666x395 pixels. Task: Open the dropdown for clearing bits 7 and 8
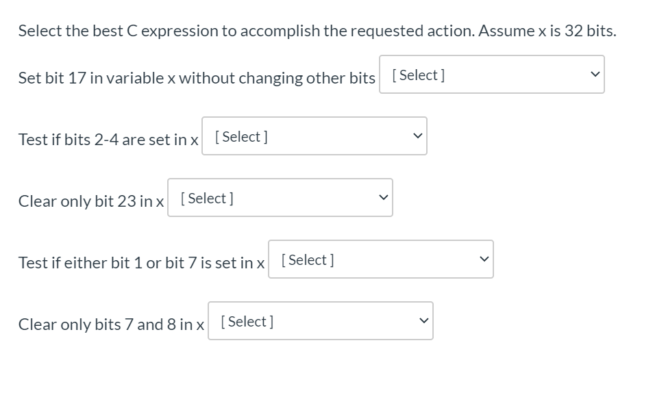tap(320, 321)
